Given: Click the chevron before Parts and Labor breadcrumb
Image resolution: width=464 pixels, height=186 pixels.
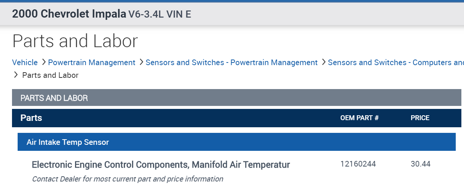Looking at the screenshot, I should (16, 75).
